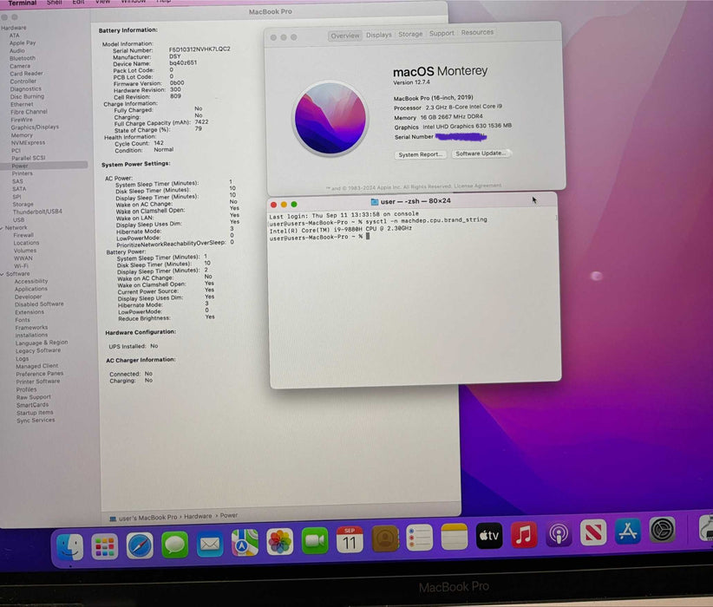Screen dimensions: 713x607
Task: Switch to the Resources tab
Action: click(477, 32)
